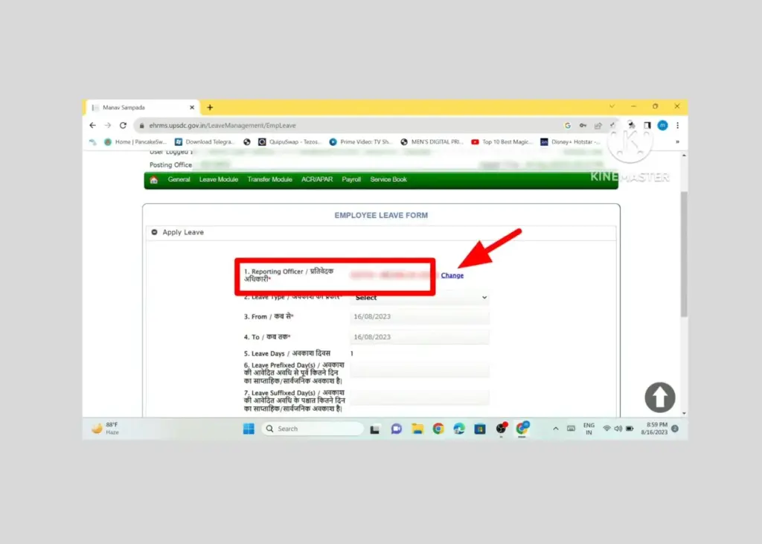Click the page vertical scrollbar
This screenshot has width=762, height=544.
[684, 254]
